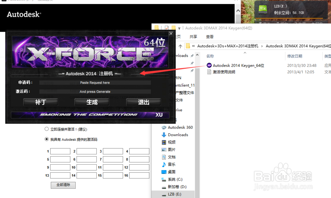Open the breadcrumb history double-chevron

click(193, 46)
